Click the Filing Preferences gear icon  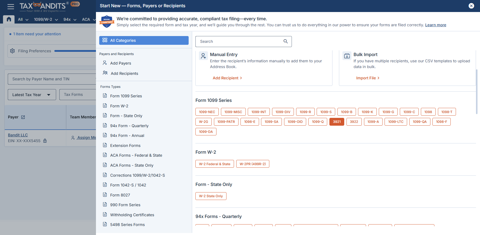13,51
